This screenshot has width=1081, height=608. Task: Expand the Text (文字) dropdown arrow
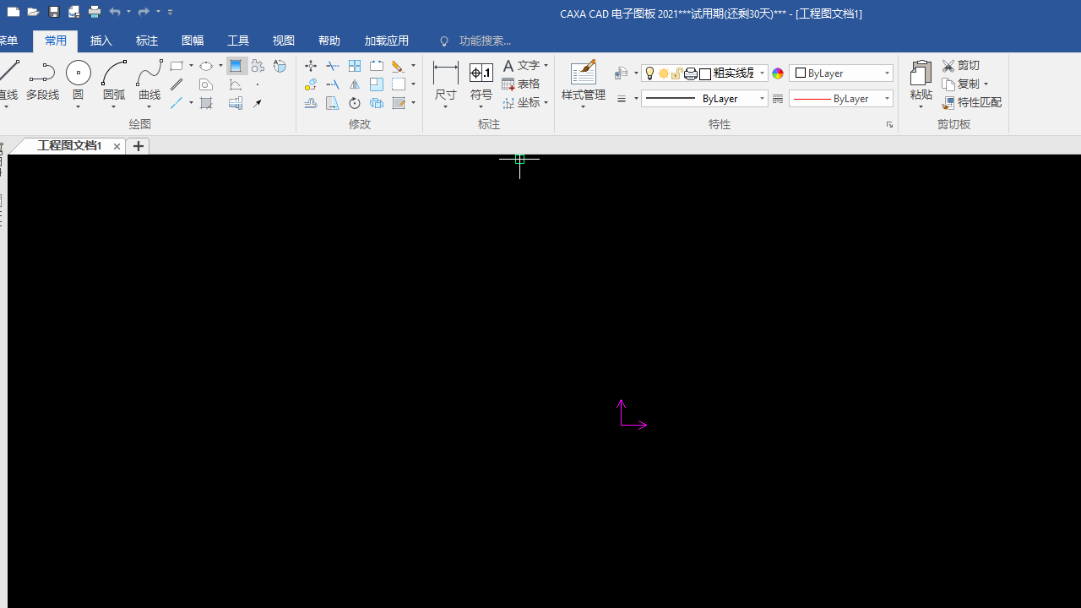tap(546, 66)
